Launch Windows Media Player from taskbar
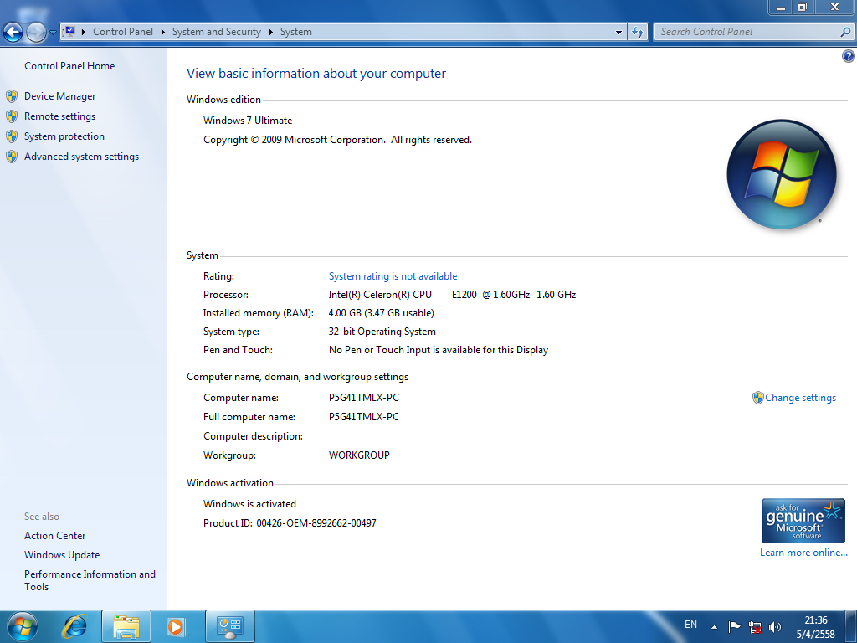 coord(177,626)
